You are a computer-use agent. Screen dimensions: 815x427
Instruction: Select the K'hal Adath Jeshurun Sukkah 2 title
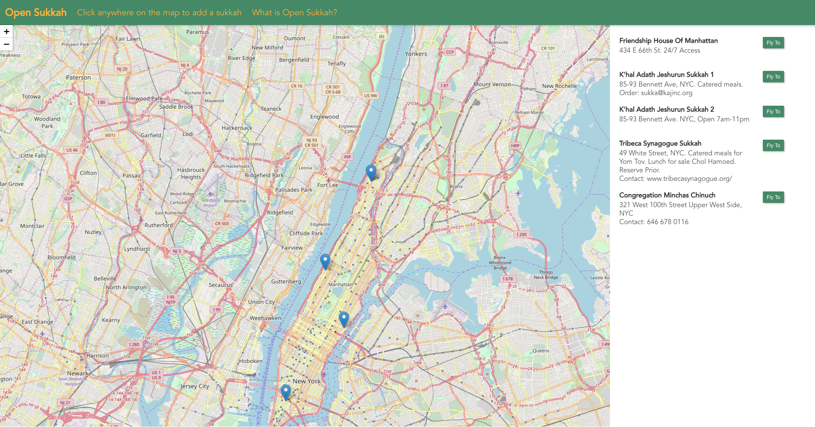click(666, 110)
